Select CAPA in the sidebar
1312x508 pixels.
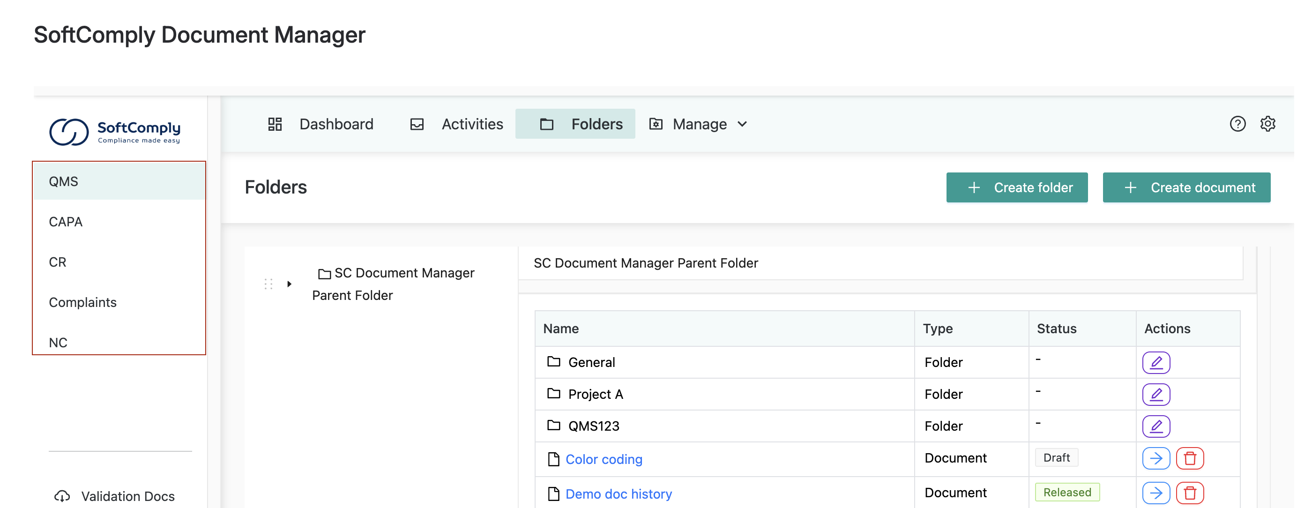pyautogui.click(x=66, y=222)
